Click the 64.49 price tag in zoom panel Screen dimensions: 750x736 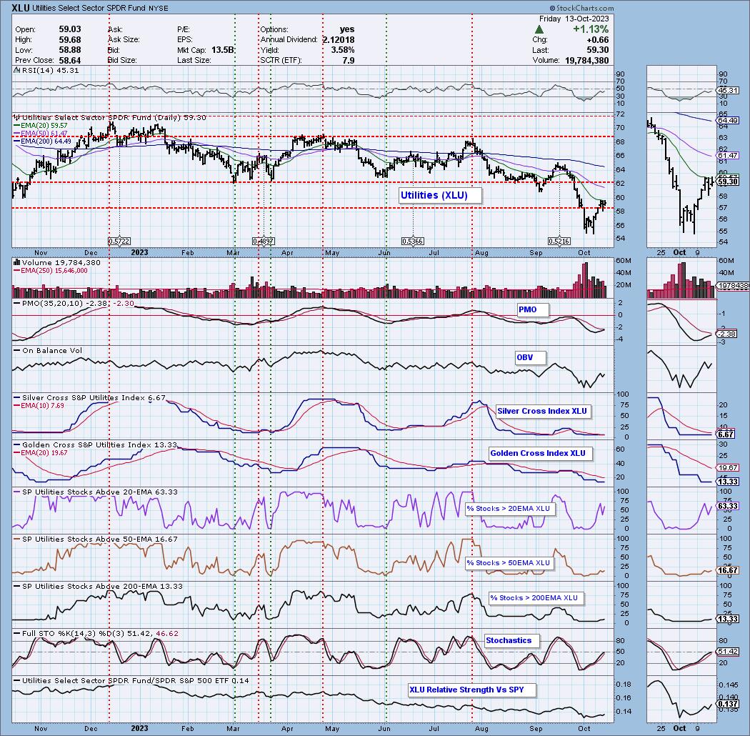728,120
